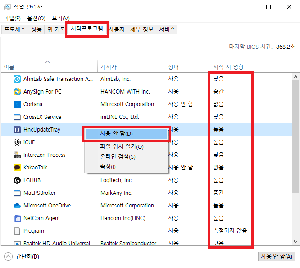The height and width of the screenshot is (268, 300).
Task: Choose 사용 안 함(D) in context menu
Action: 126,134
